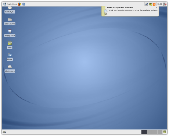Image resolution: width=169 pixels, height=136 pixels.
Task: Open the Applications menu
Action: [x=10, y=4]
